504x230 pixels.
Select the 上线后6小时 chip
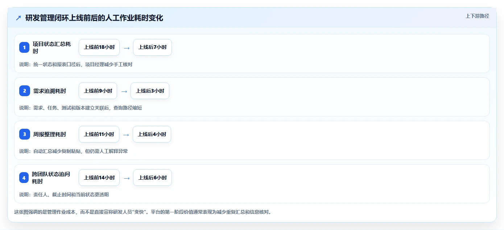click(x=152, y=178)
